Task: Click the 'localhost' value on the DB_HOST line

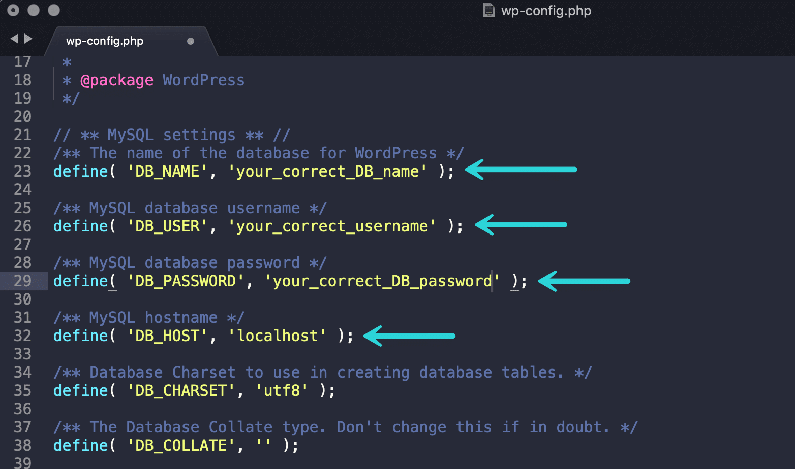Action: click(278, 336)
